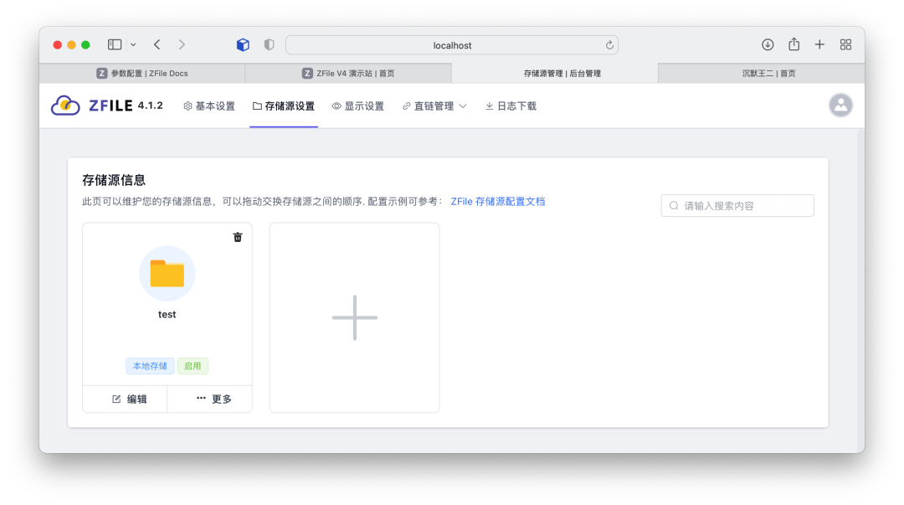Click the ZFILE cloud logo
Image resolution: width=904 pixels, height=505 pixels.
tap(66, 106)
